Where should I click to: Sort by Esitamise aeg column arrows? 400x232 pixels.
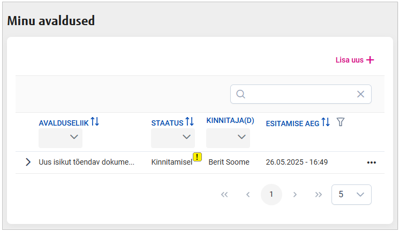326,122
